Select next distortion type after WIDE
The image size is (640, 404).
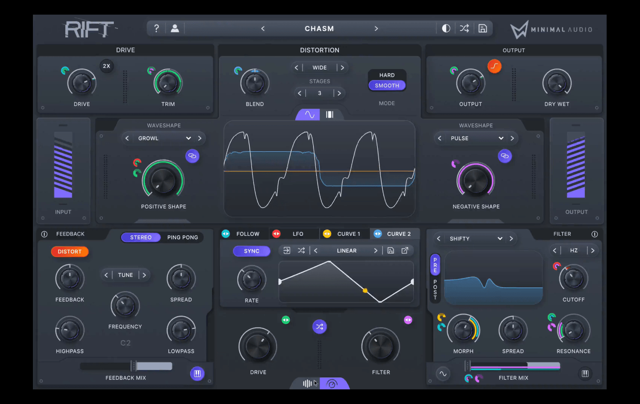[342, 68]
